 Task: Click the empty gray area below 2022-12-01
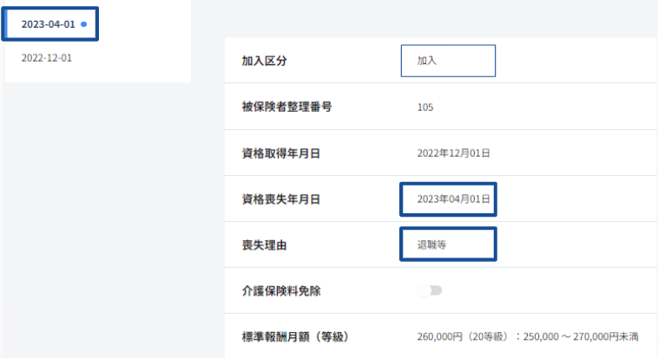pos(95,217)
